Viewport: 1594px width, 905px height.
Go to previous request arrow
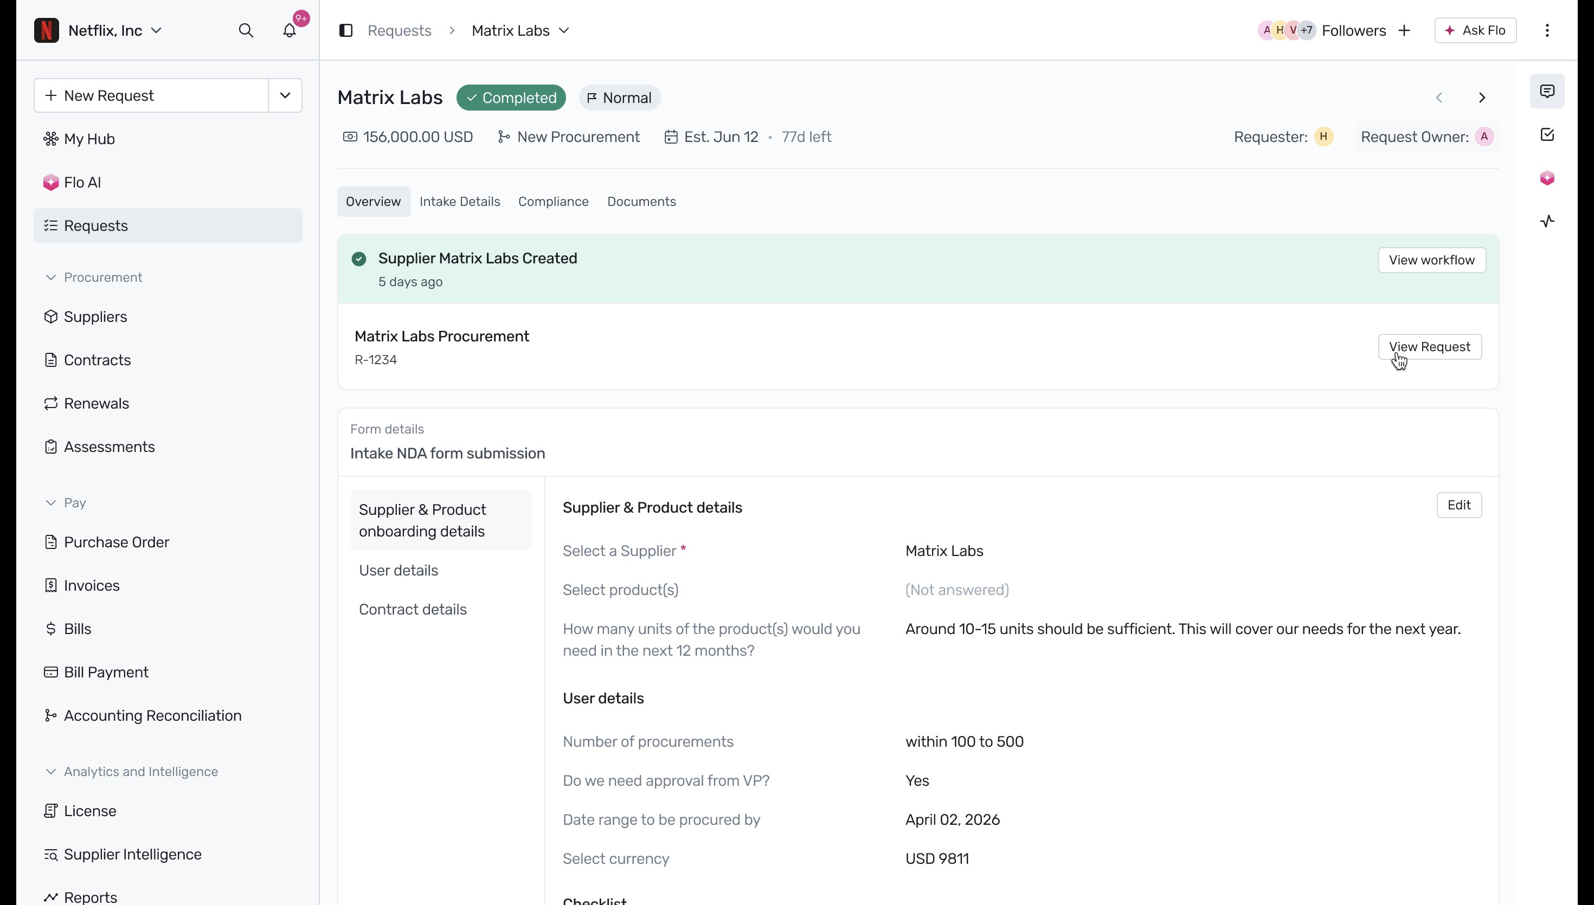(x=1439, y=98)
